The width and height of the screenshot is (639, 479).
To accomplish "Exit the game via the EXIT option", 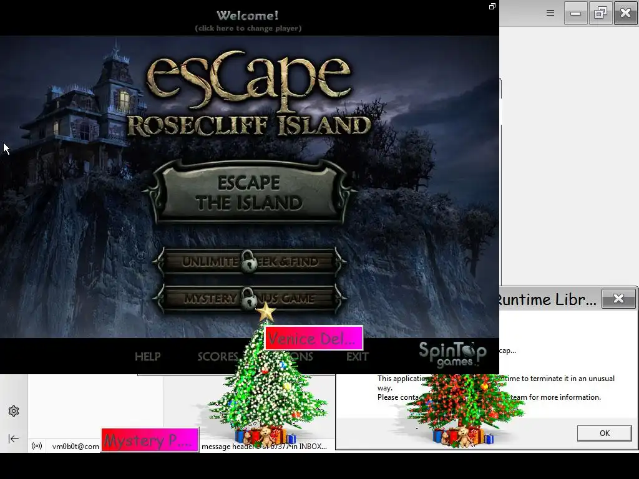I will [358, 357].
